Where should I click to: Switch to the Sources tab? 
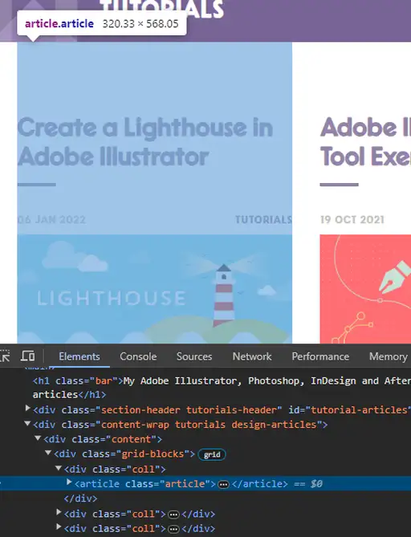click(194, 356)
